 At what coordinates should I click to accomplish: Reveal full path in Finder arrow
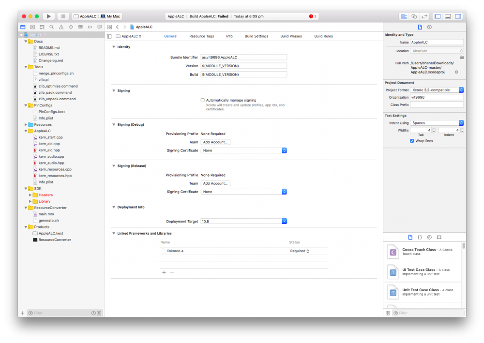pos(456,72)
